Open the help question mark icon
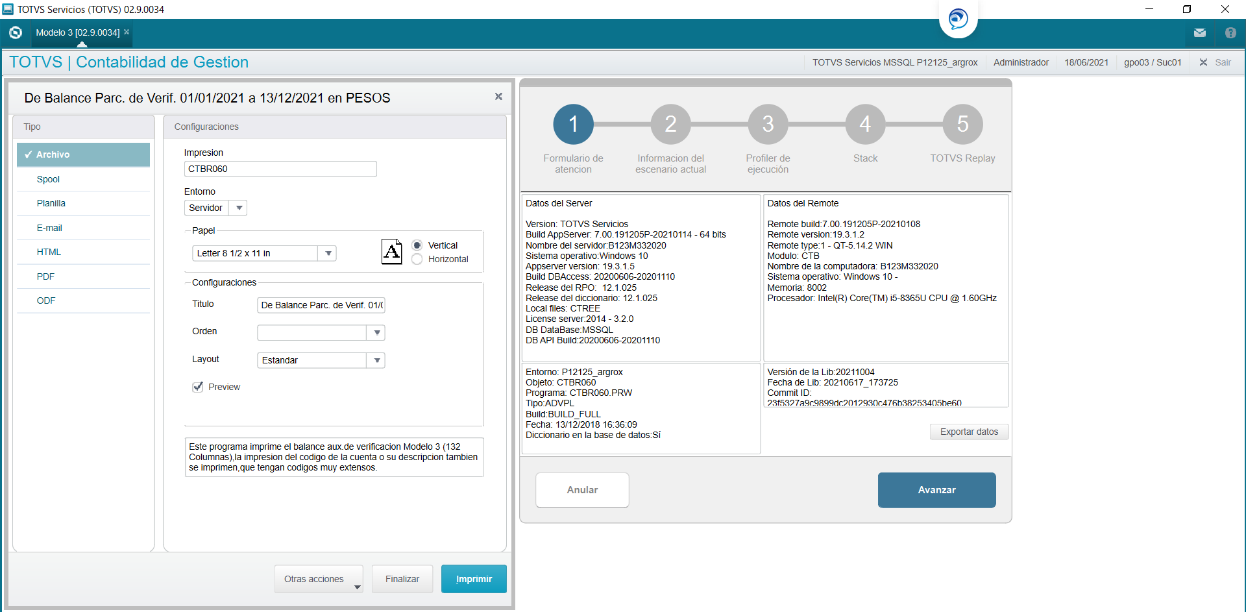 tap(1230, 32)
